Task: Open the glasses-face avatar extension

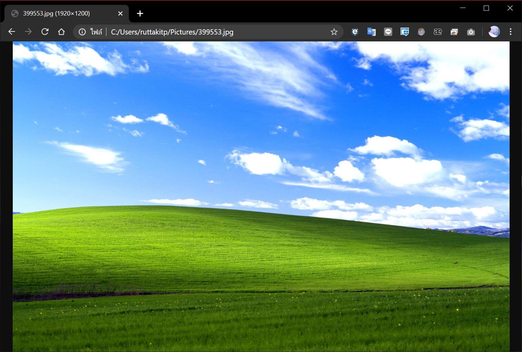Action: coord(421,32)
